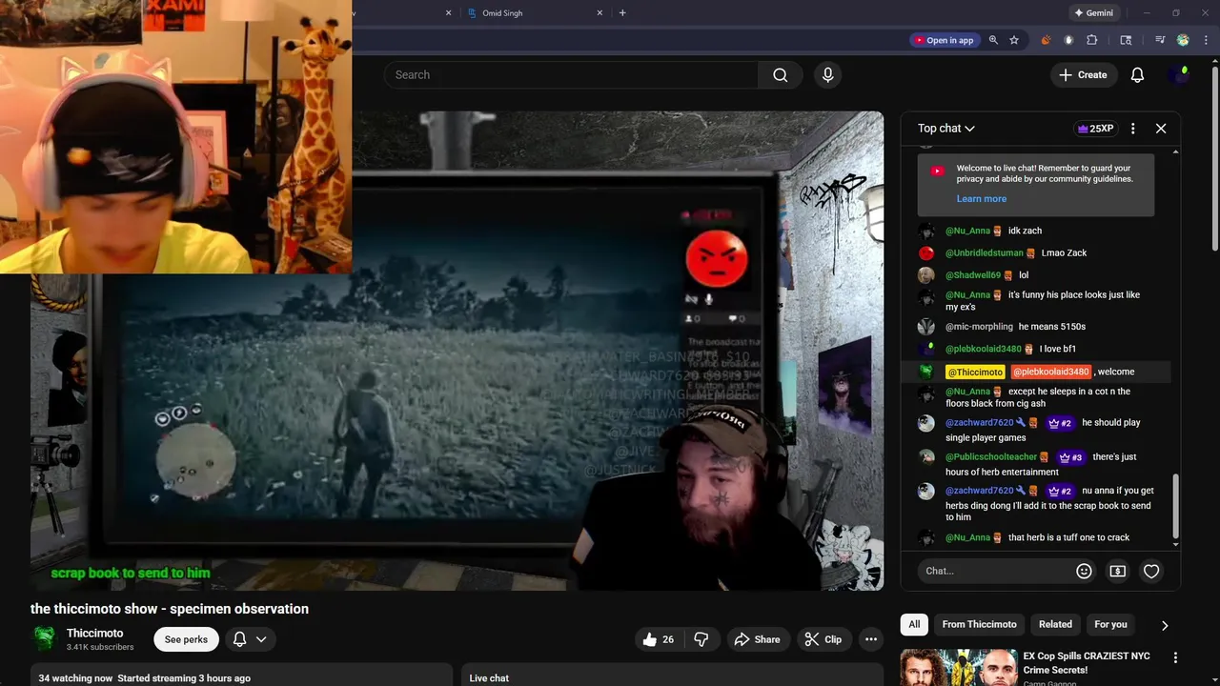This screenshot has width=1220, height=686.
Task: Select the Related chip
Action: pos(1055,624)
